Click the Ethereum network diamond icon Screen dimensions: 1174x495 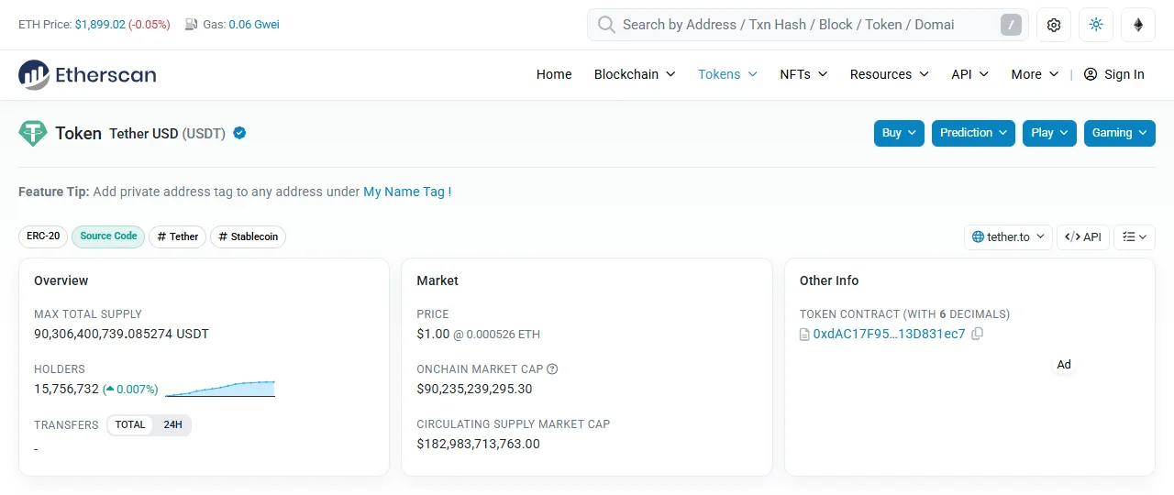(1138, 25)
